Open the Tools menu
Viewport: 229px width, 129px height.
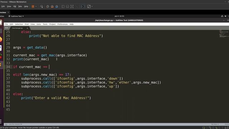[45, 24]
